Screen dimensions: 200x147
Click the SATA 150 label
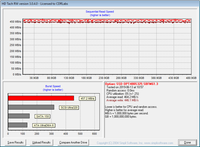[x=42, y=116]
